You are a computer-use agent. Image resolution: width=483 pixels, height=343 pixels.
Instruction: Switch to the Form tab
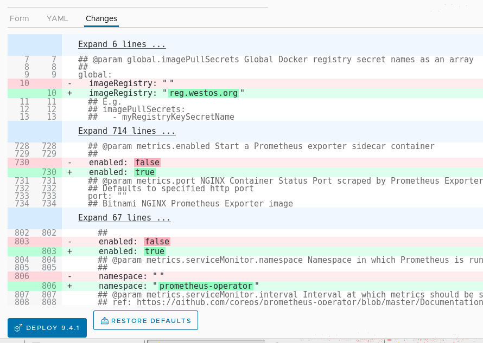(x=19, y=18)
